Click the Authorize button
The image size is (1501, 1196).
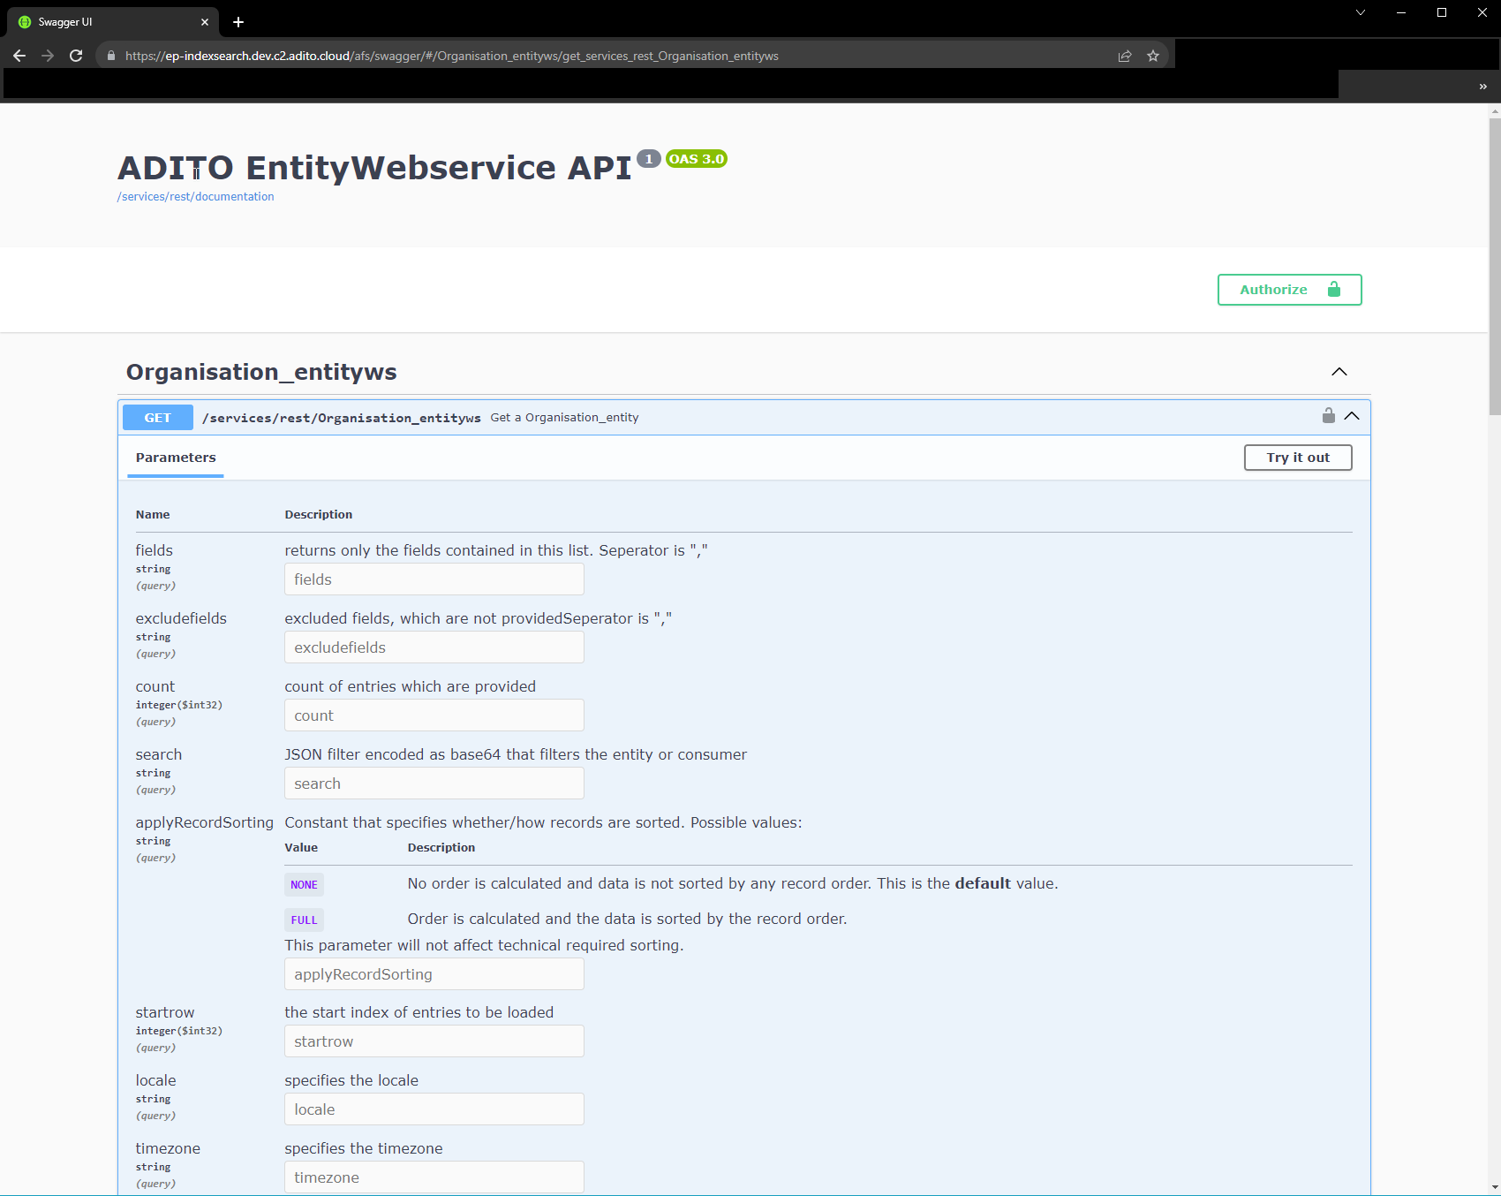tap(1289, 290)
